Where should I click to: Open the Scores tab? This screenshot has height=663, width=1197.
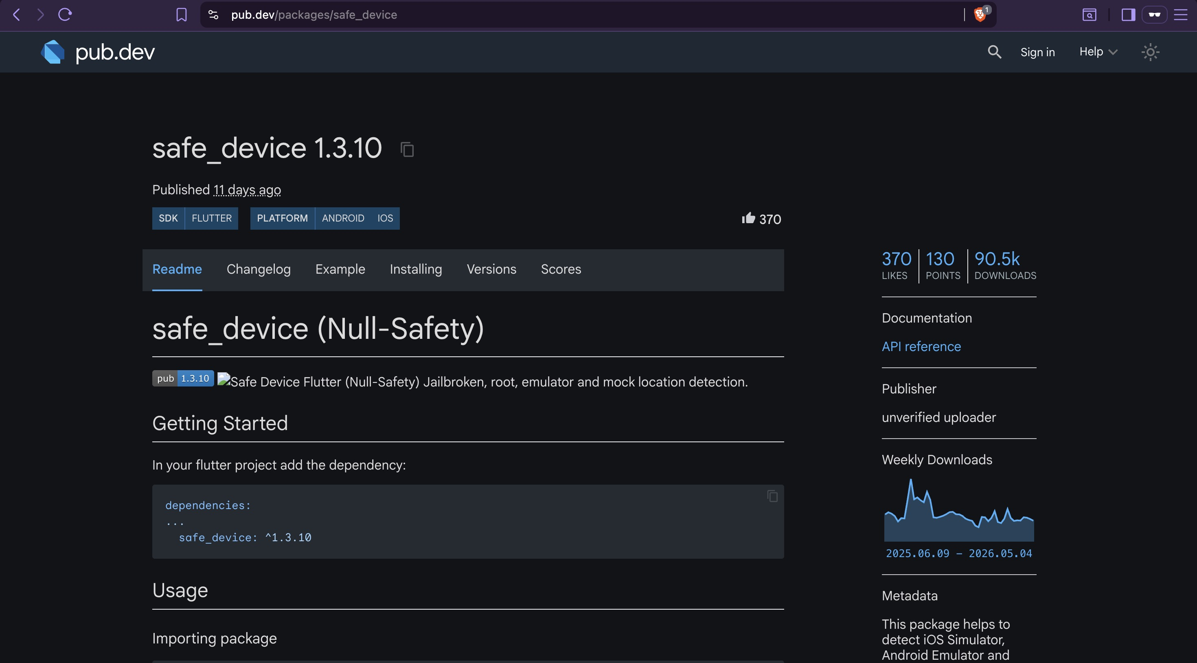coord(561,269)
